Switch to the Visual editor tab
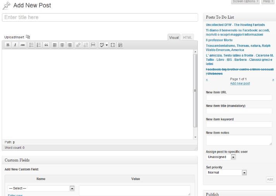 tap(174, 38)
